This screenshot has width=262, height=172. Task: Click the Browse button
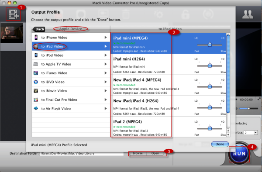[138, 153]
